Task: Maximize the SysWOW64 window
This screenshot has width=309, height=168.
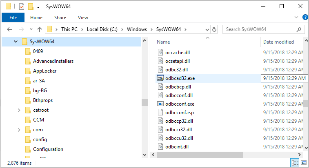Action: click(x=282, y=6)
